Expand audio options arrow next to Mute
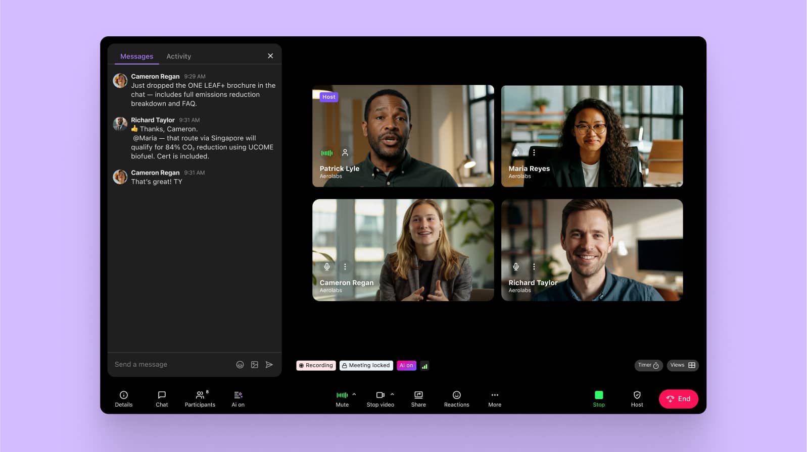807x452 pixels. (x=354, y=394)
